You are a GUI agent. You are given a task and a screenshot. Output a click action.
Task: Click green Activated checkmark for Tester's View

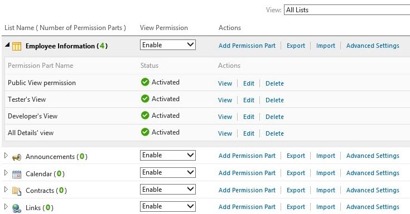(145, 99)
